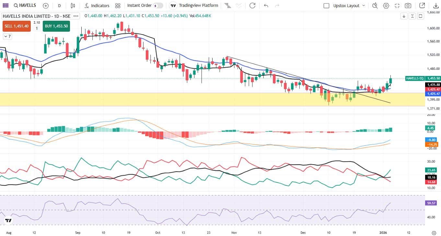Toggle fullscreen mode

pos(397,5)
